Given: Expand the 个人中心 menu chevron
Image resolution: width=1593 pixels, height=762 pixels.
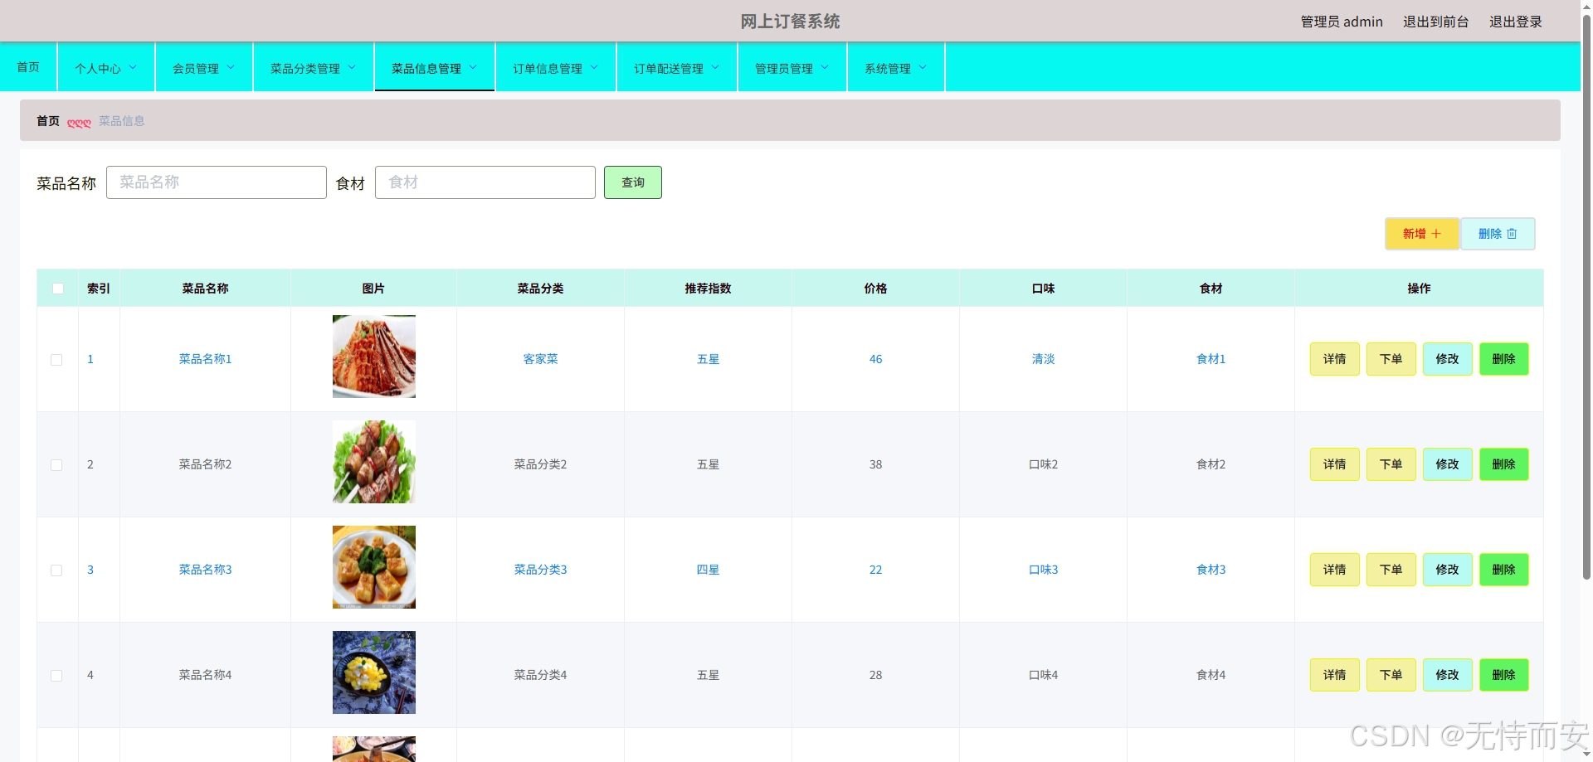Looking at the screenshot, I should [133, 67].
